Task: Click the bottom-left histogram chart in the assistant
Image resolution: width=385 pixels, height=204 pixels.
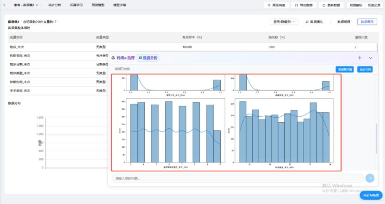Action: click(171, 133)
